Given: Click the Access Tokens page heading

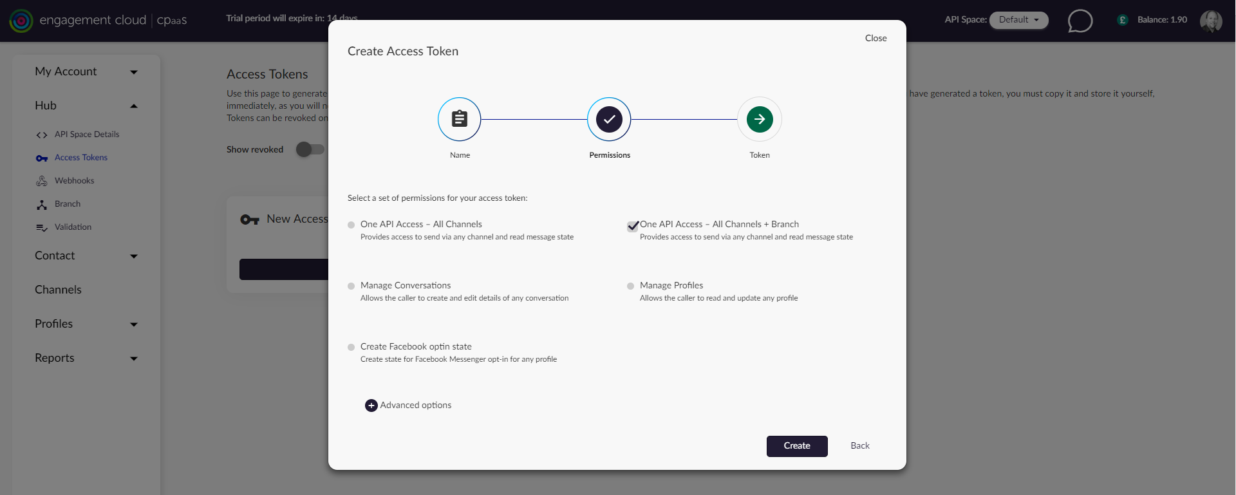Looking at the screenshot, I should click(267, 74).
